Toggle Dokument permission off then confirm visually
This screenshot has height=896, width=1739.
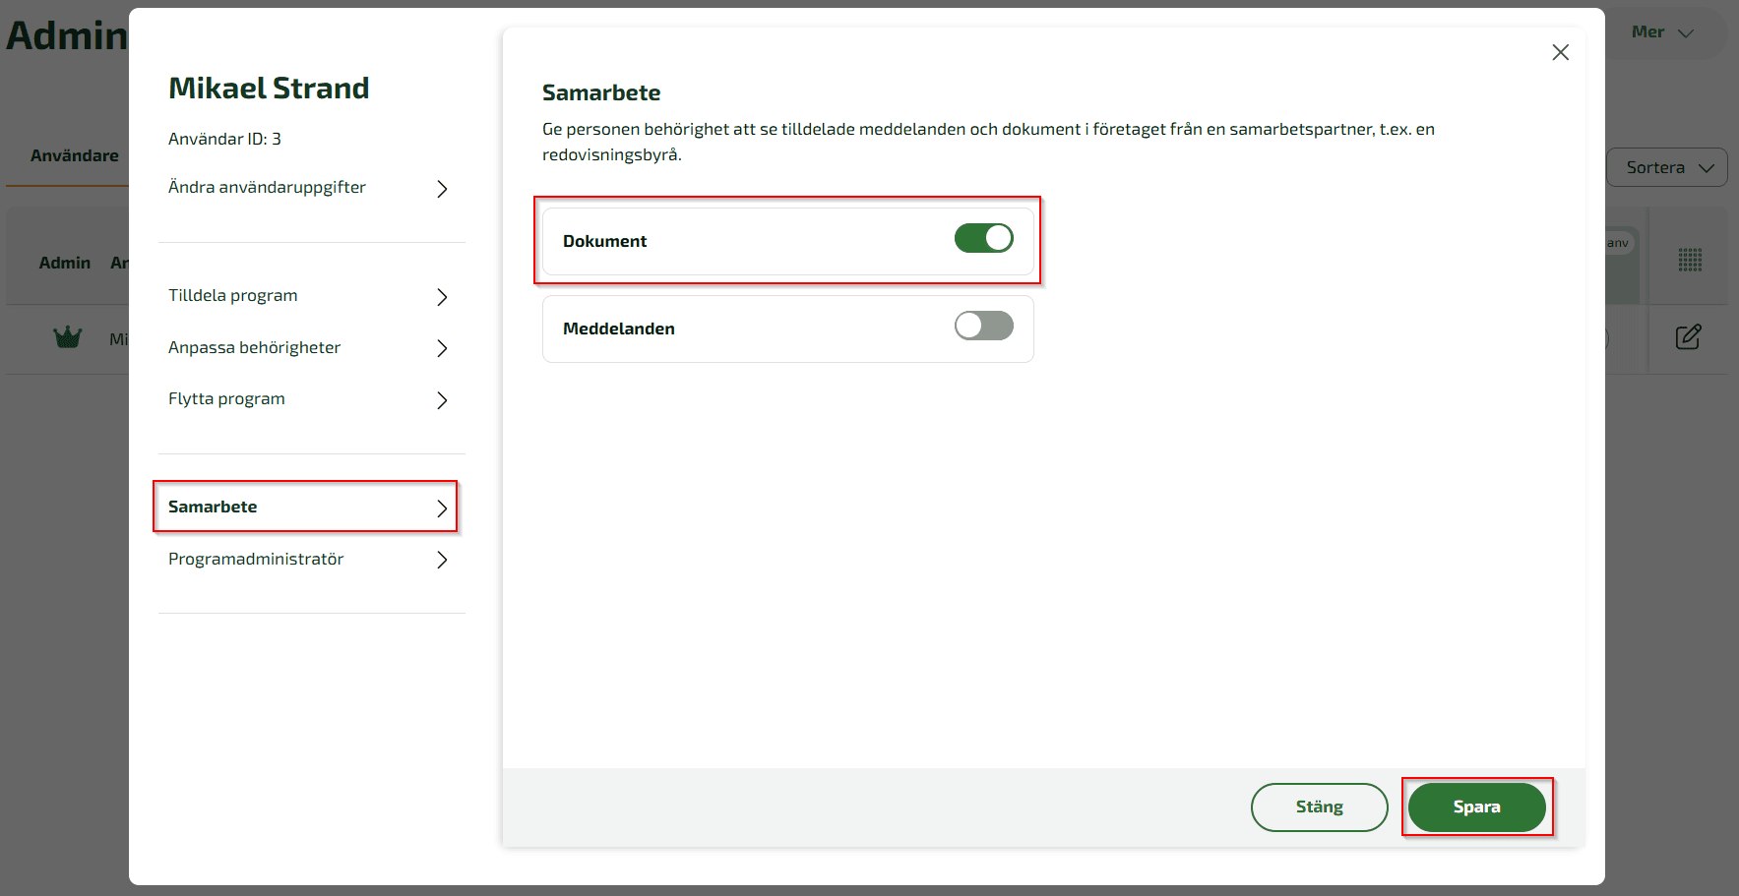[983, 237]
